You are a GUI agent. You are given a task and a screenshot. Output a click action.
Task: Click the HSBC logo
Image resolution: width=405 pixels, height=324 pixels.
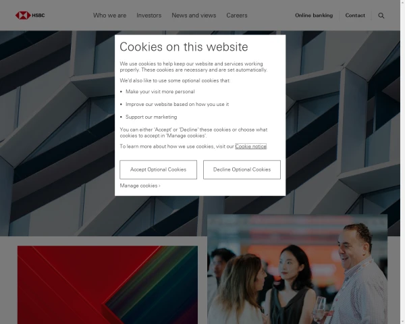click(x=30, y=16)
